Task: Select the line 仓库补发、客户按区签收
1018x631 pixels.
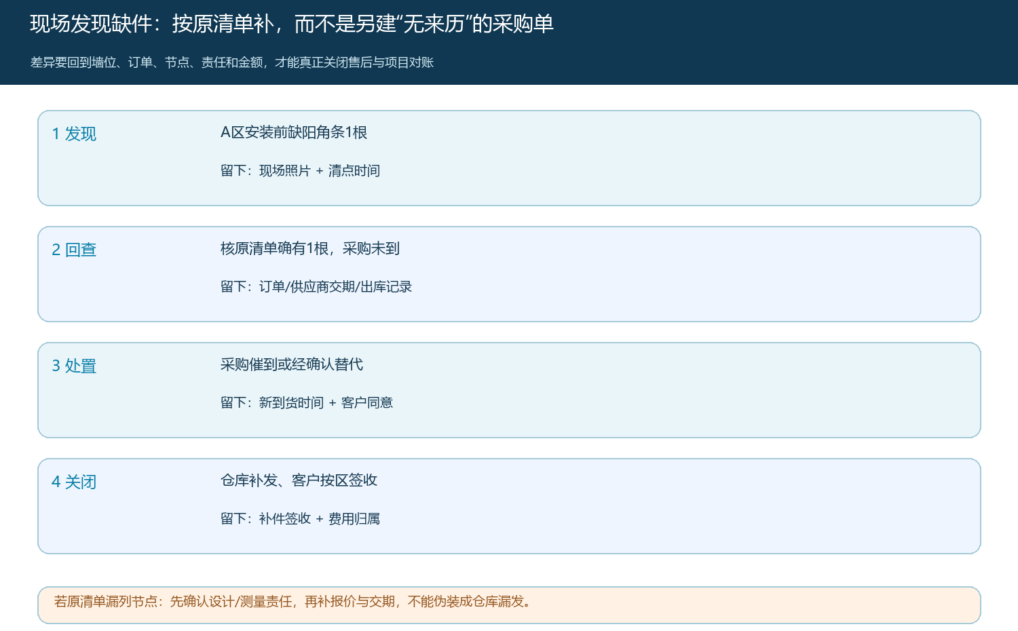Action: (x=299, y=480)
